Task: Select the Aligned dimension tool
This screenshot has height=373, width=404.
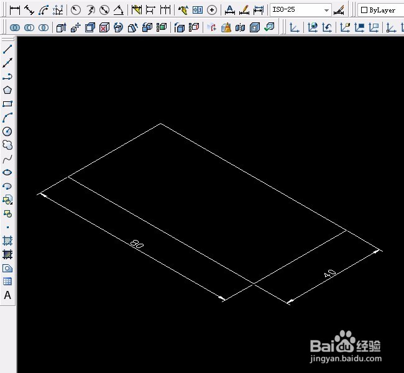Action: click(29, 10)
